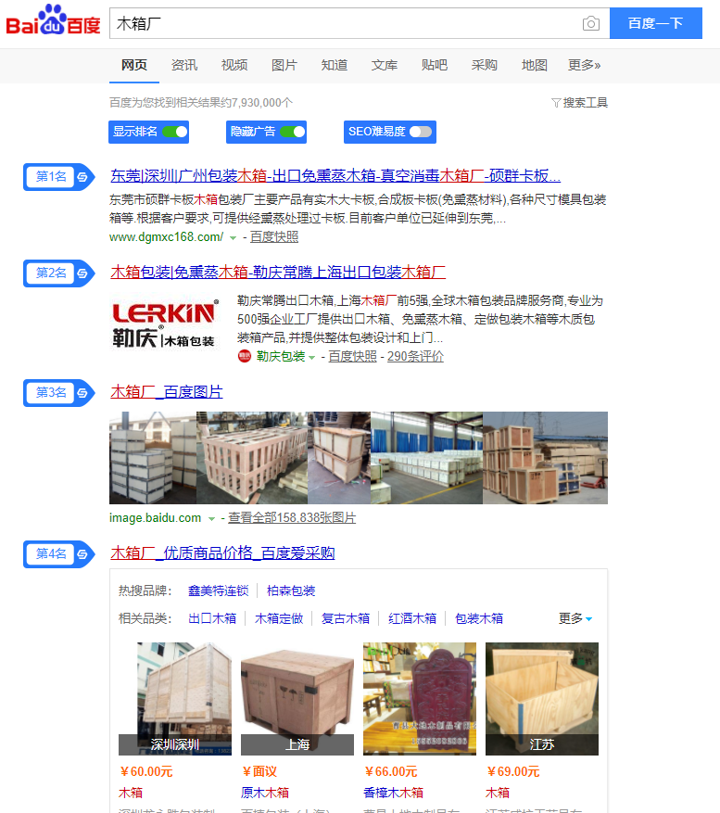Open the 文库 tab

(385, 65)
